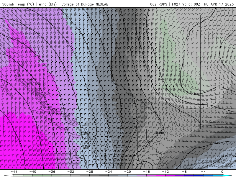Click the -24 colorbar tick label
This screenshot has width=236, height=177.
coord(109,172)
